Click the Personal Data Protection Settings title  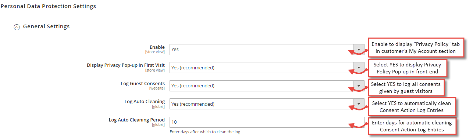coord(48,6)
